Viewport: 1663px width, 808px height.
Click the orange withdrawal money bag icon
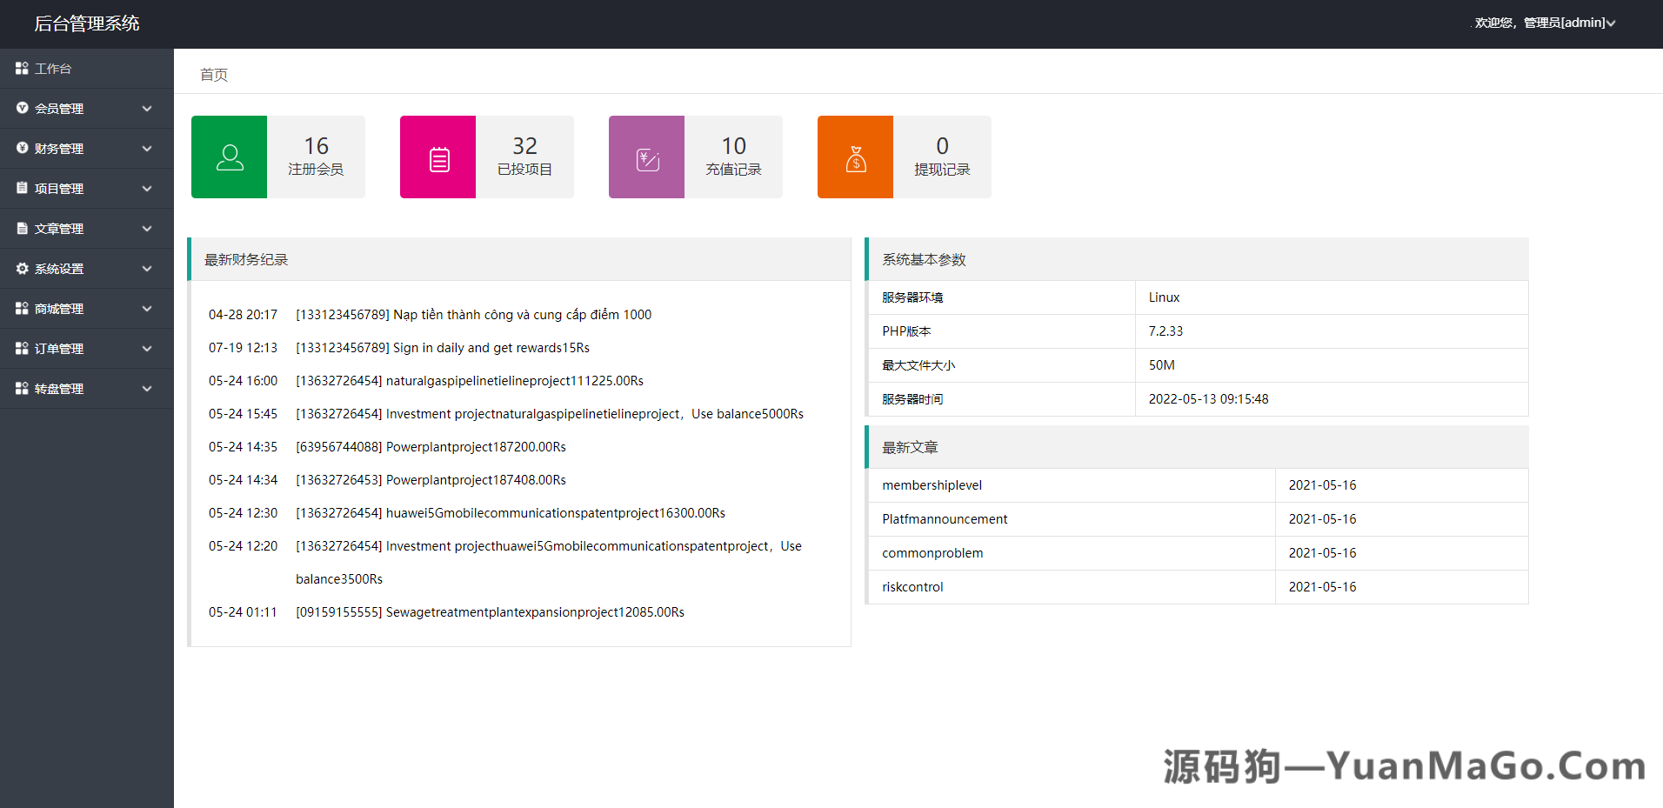pos(855,158)
